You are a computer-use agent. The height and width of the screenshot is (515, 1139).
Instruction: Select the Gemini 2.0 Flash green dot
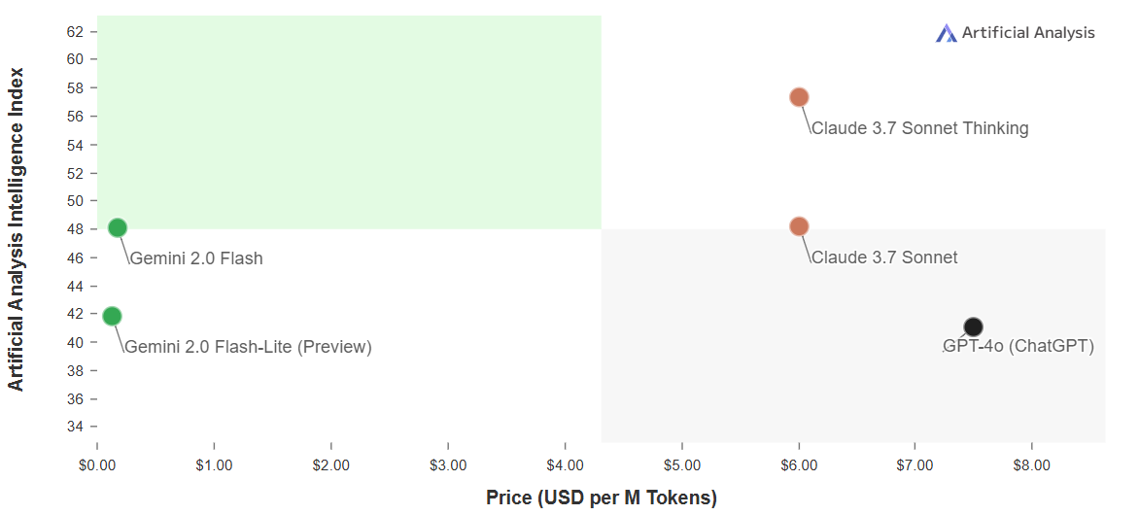(x=118, y=227)
